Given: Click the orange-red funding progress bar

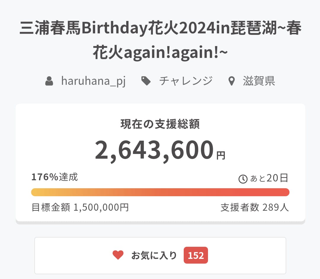Looking at the screenshot, I should [x=160, y=192].
